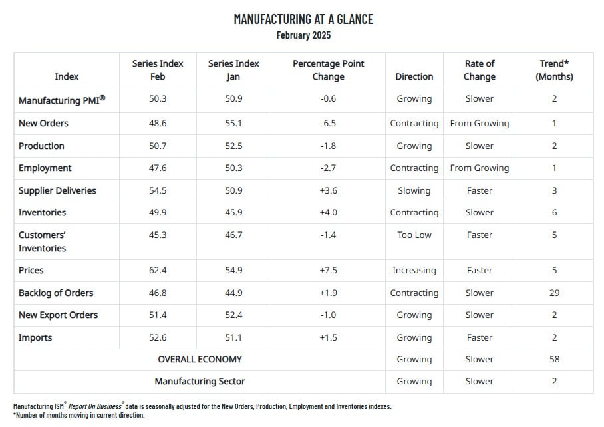Select the New Orders row label
The width and height of the screenshot is (604, 427).
coord(43,123)
